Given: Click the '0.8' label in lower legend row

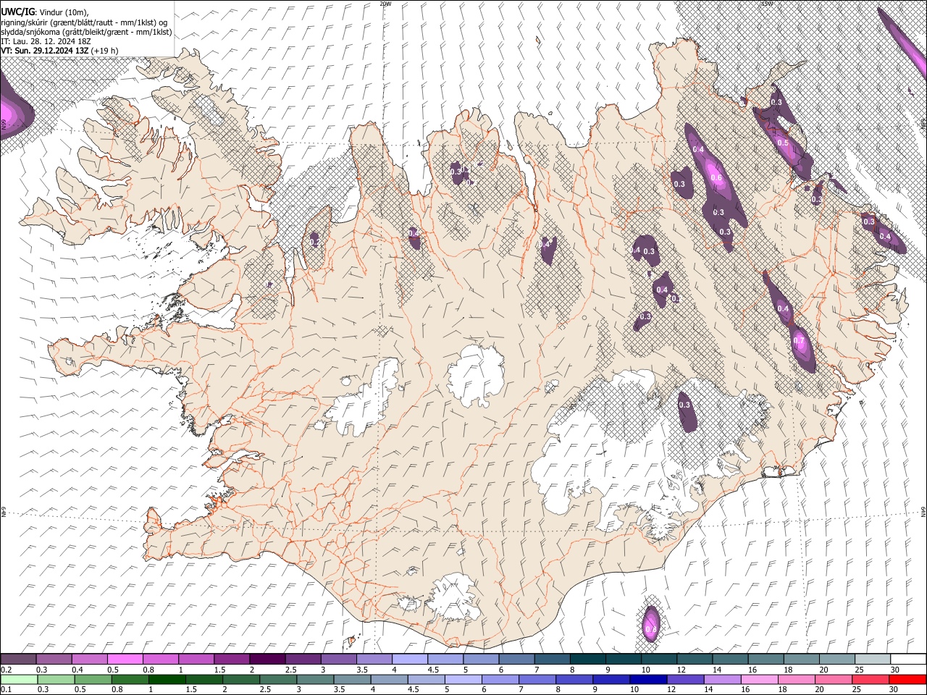Looking at the screenshot, I should click(117, 690).
